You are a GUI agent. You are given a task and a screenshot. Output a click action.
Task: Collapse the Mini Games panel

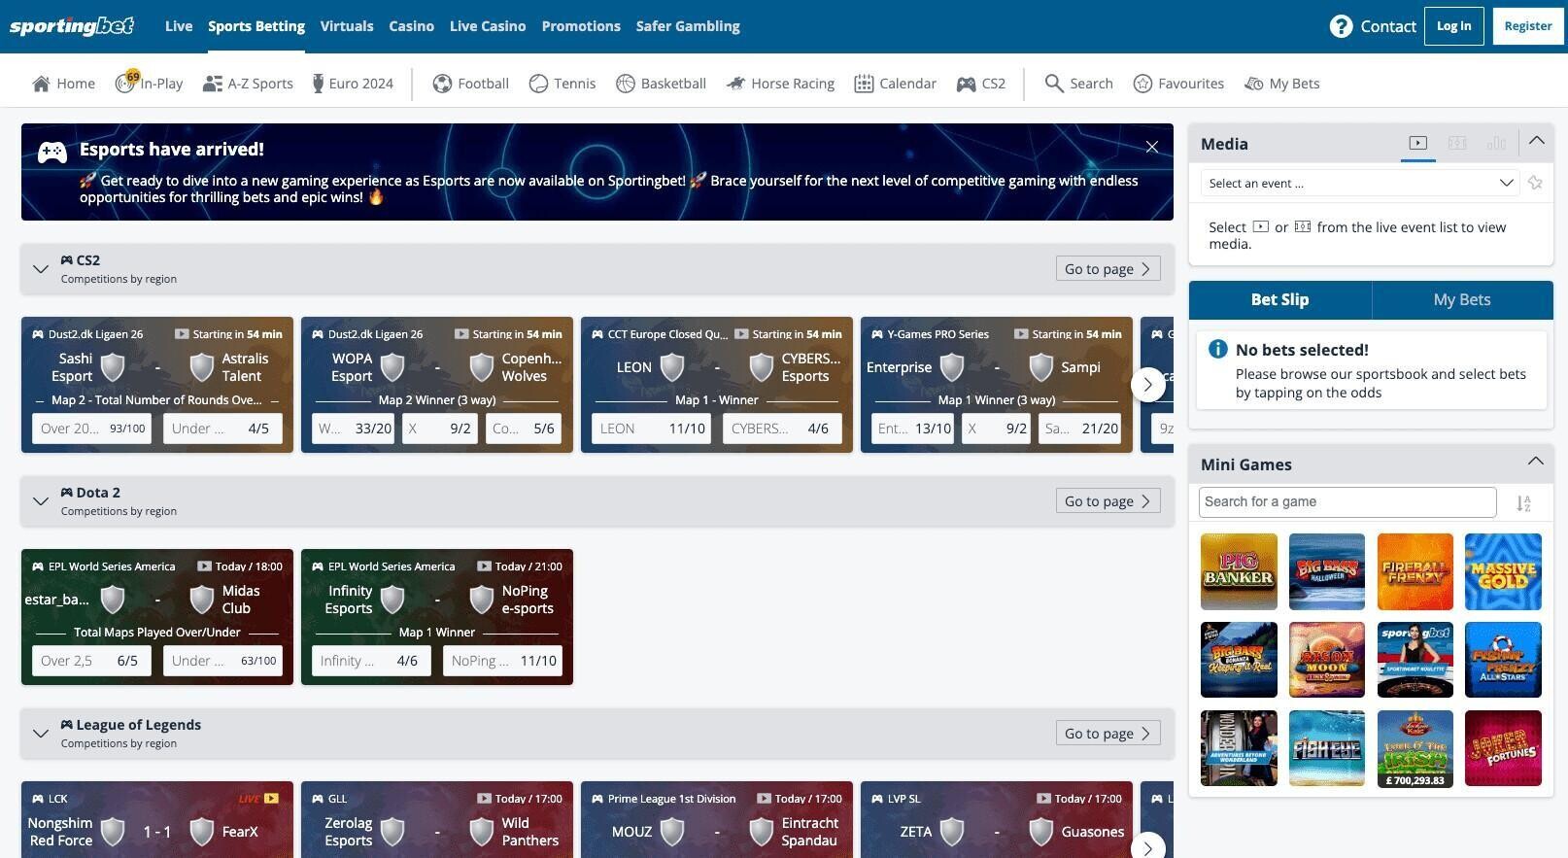coord(1535,462)
